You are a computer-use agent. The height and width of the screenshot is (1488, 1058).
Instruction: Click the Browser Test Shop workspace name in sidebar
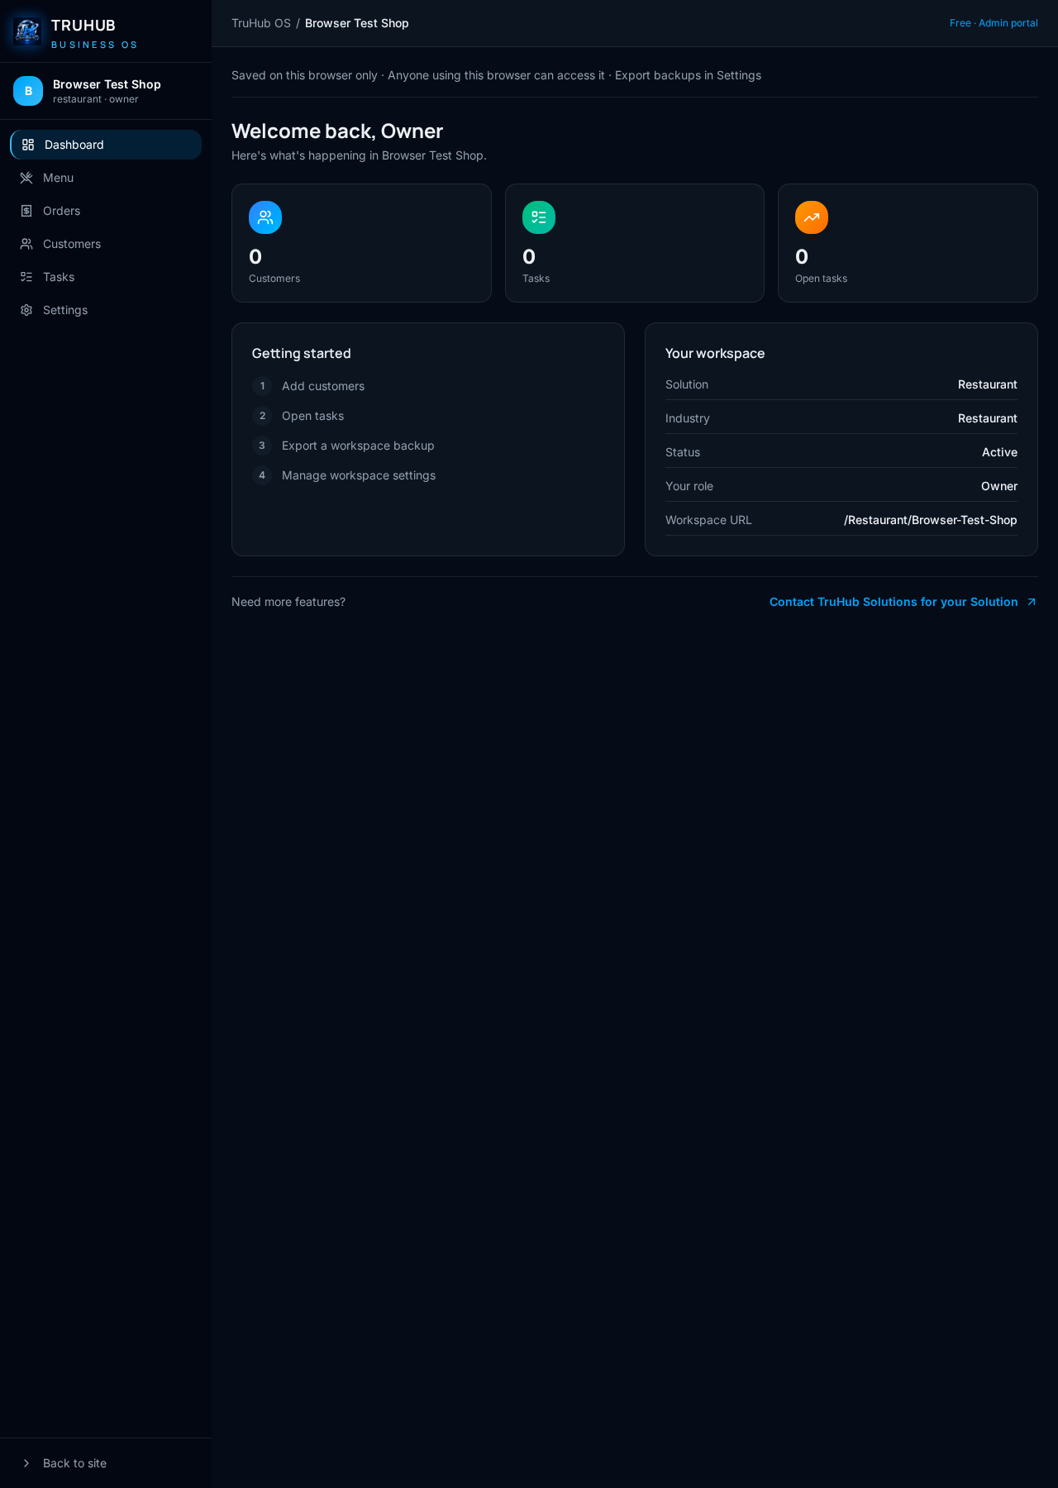[107, 84]
